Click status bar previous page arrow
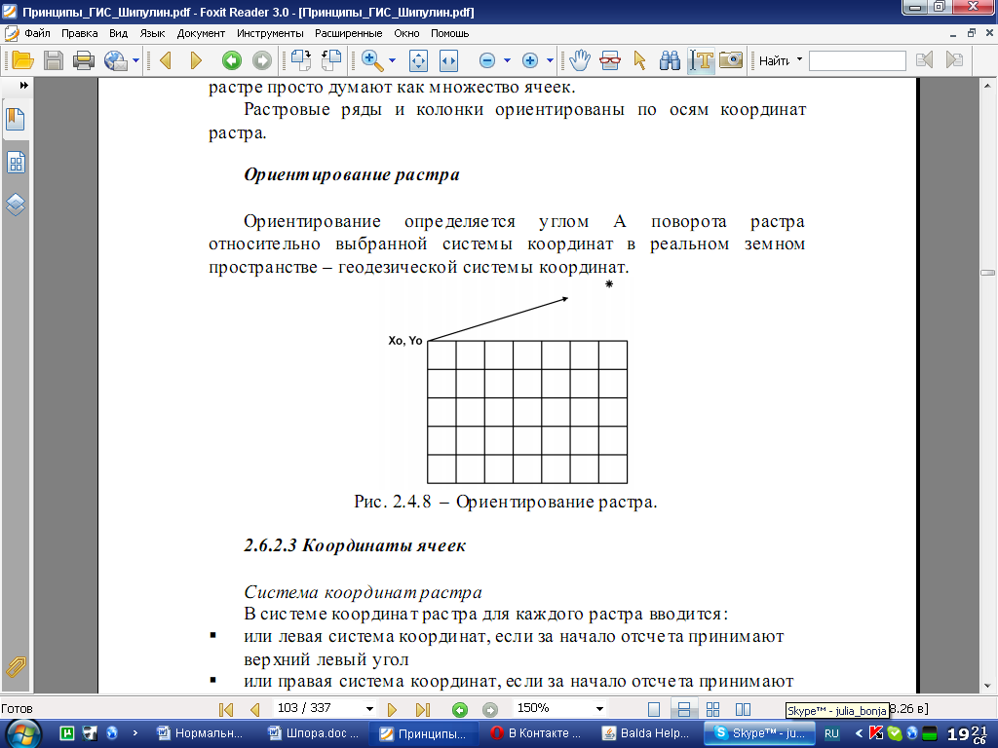998x748 pixels. tap(254, 709)
